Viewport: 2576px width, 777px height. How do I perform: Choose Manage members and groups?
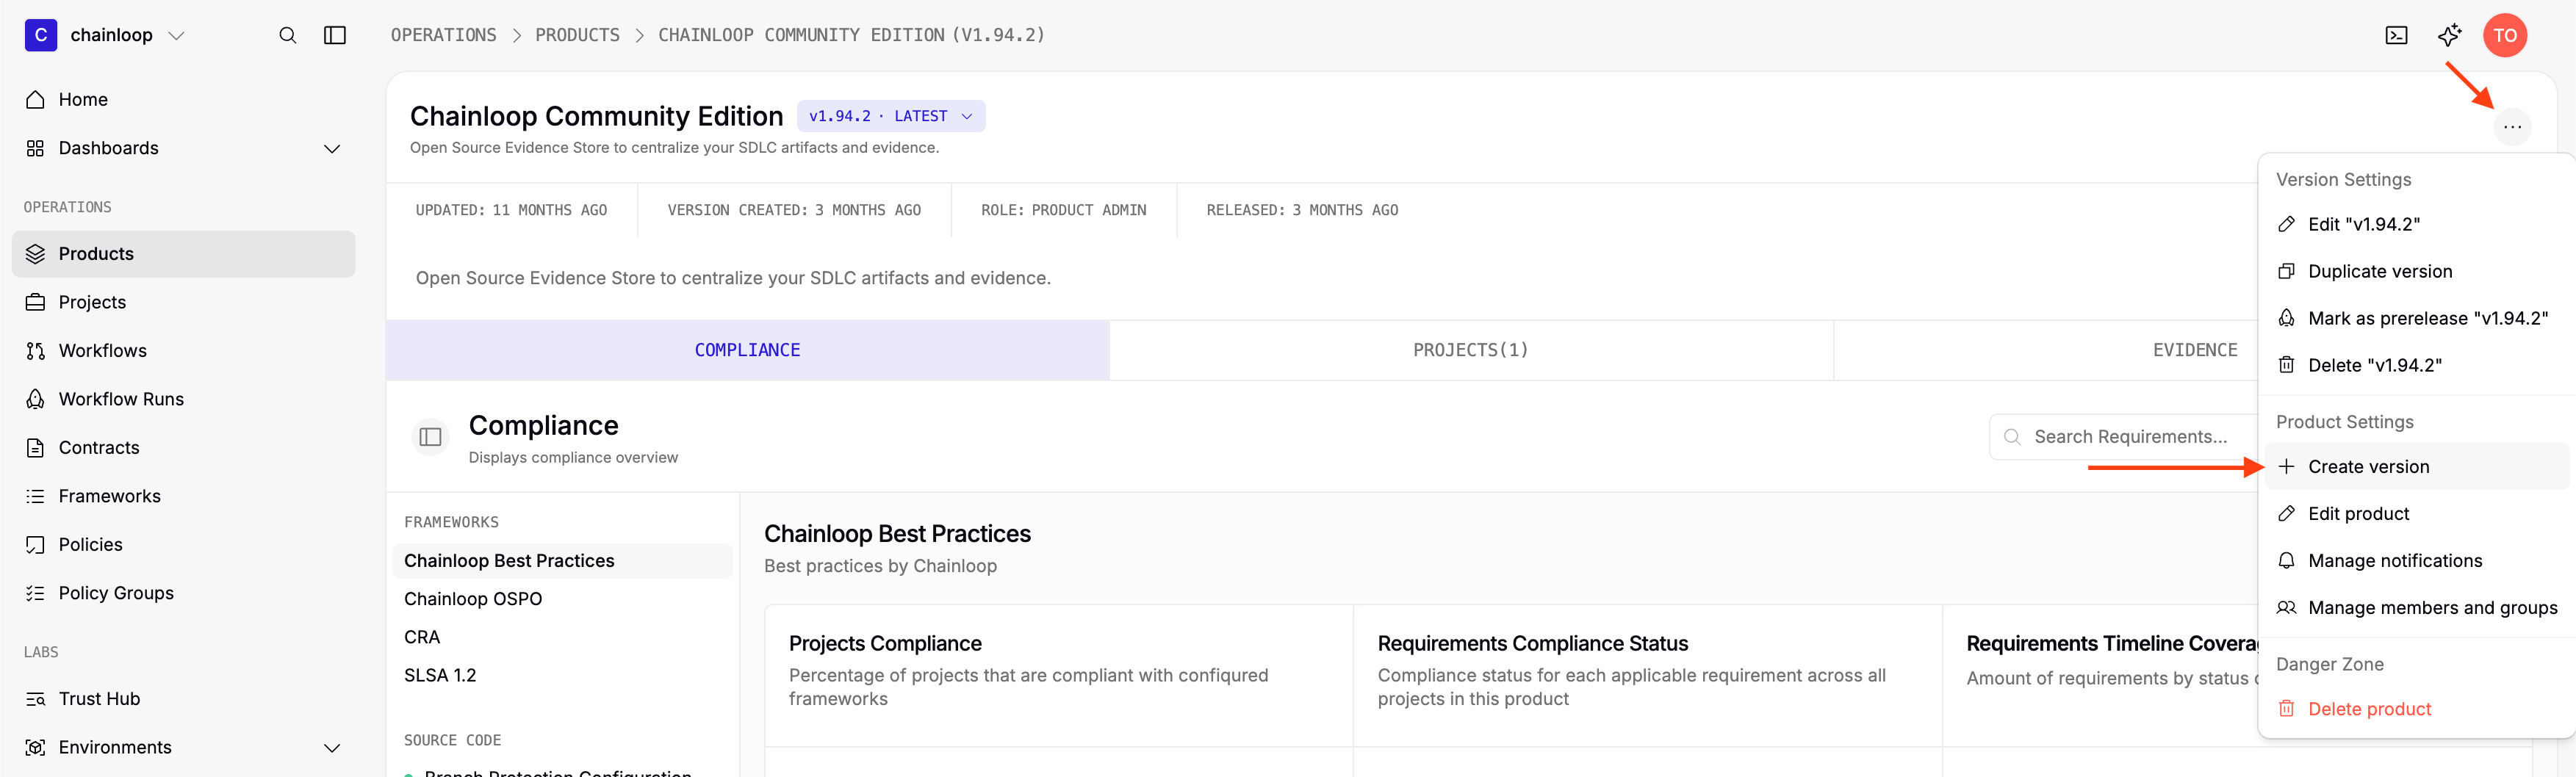2416,608
